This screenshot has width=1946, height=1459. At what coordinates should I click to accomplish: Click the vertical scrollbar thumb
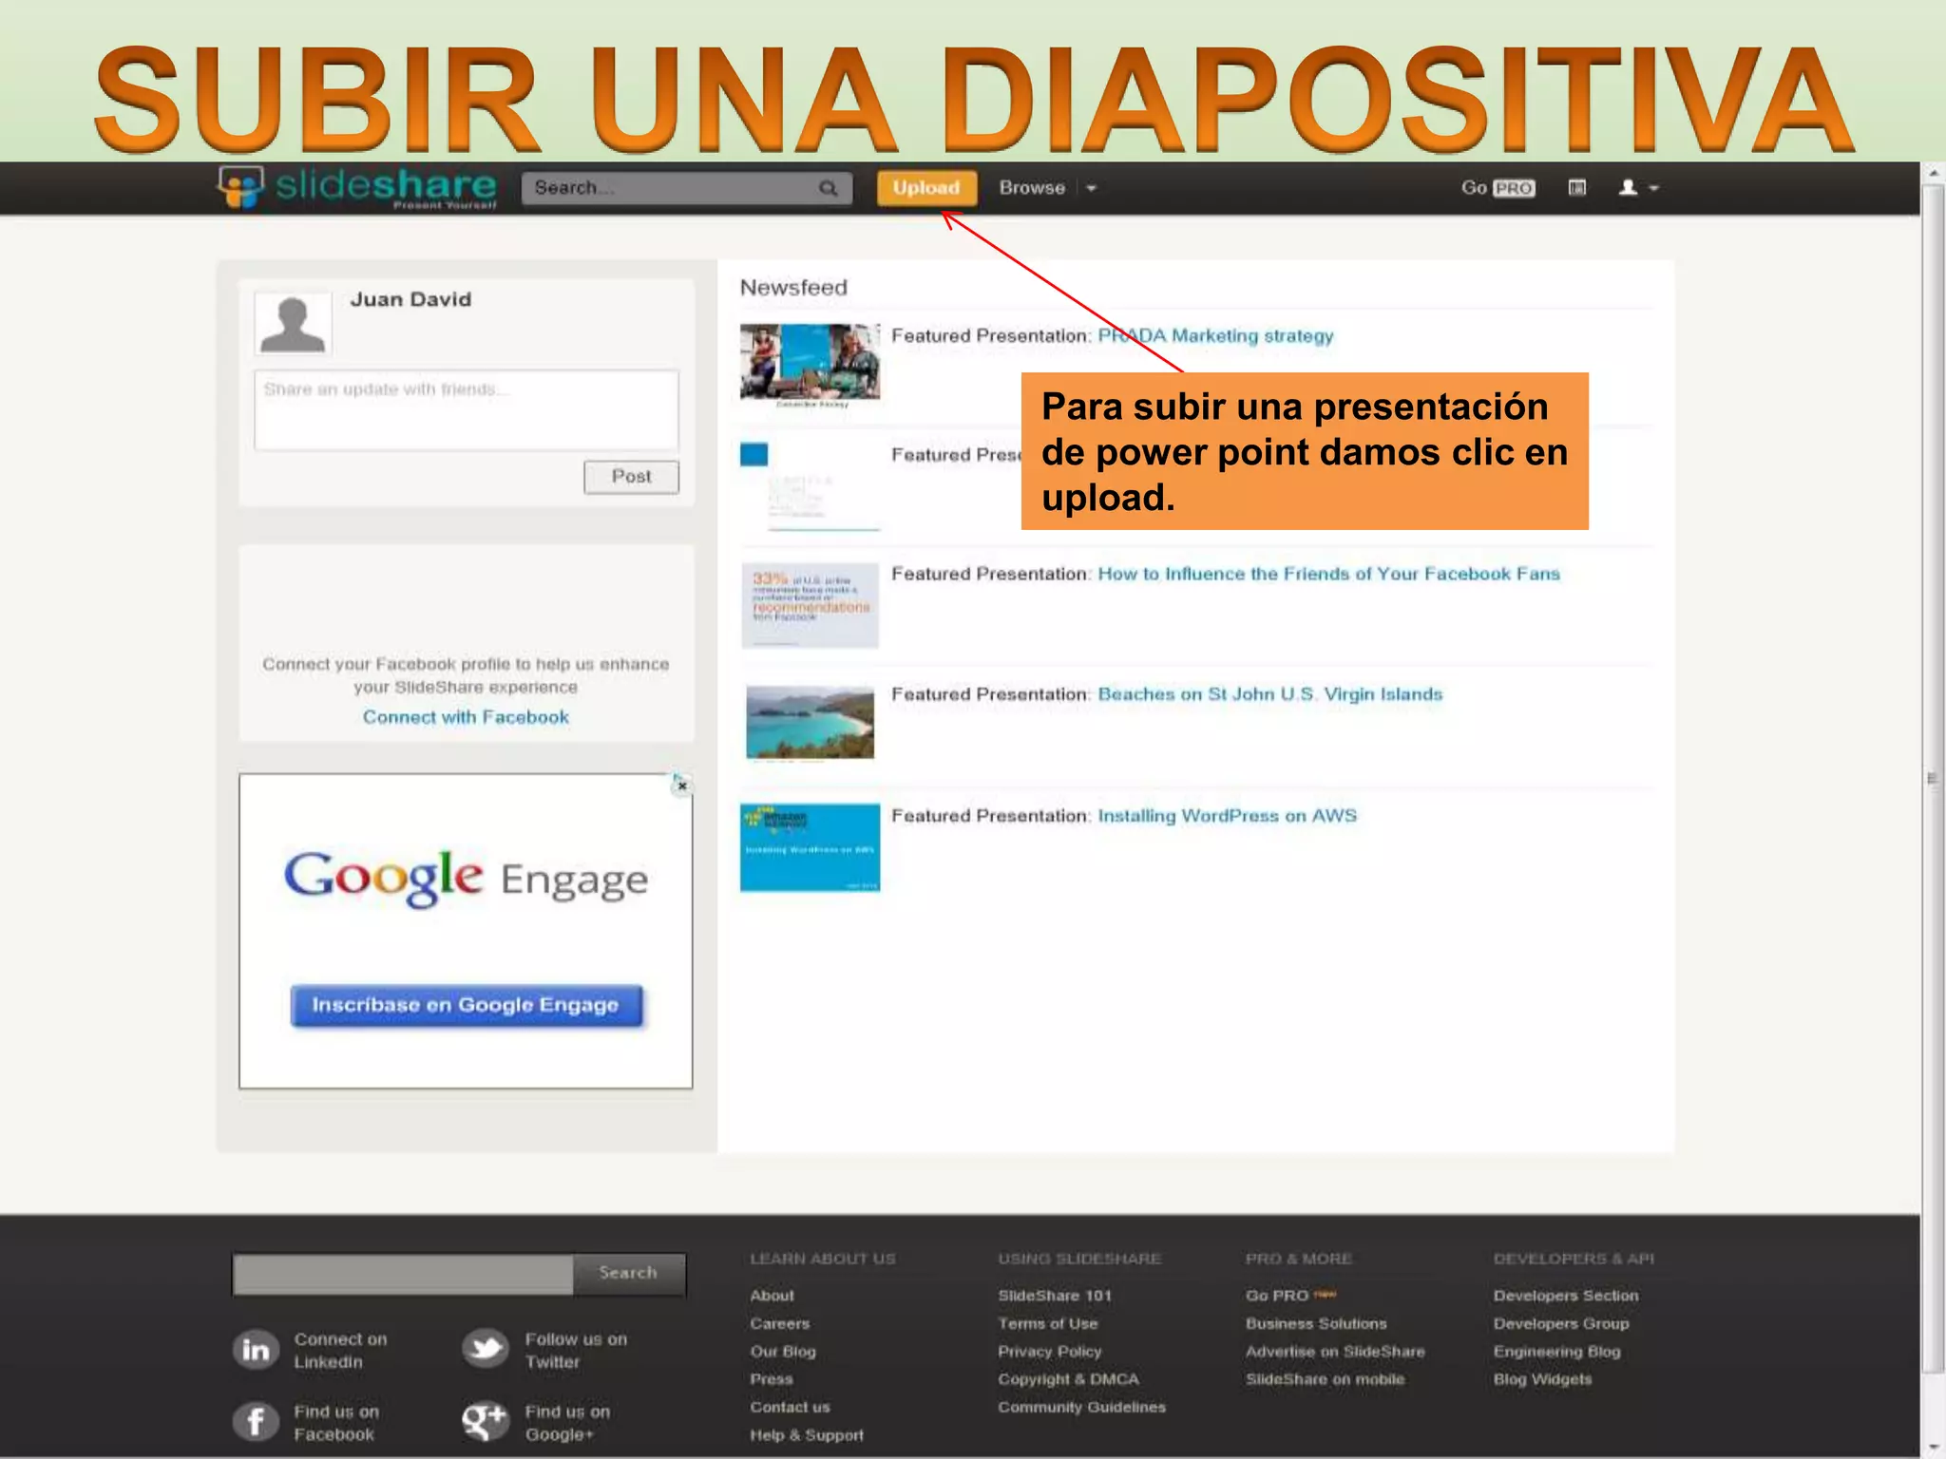pos(1933,779)
